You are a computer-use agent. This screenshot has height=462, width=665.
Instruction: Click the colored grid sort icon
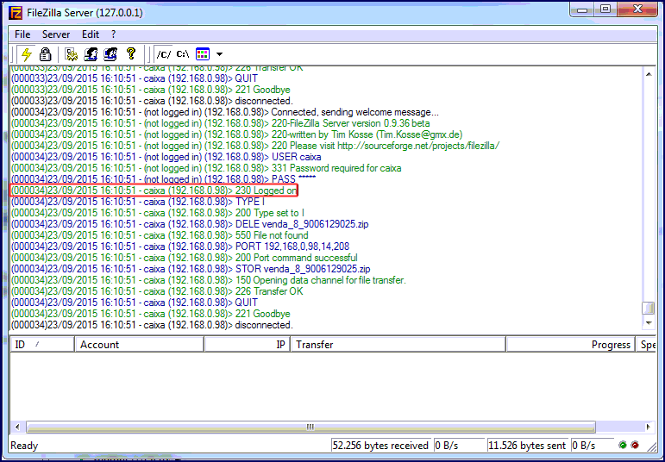click(x=203, y=54)
